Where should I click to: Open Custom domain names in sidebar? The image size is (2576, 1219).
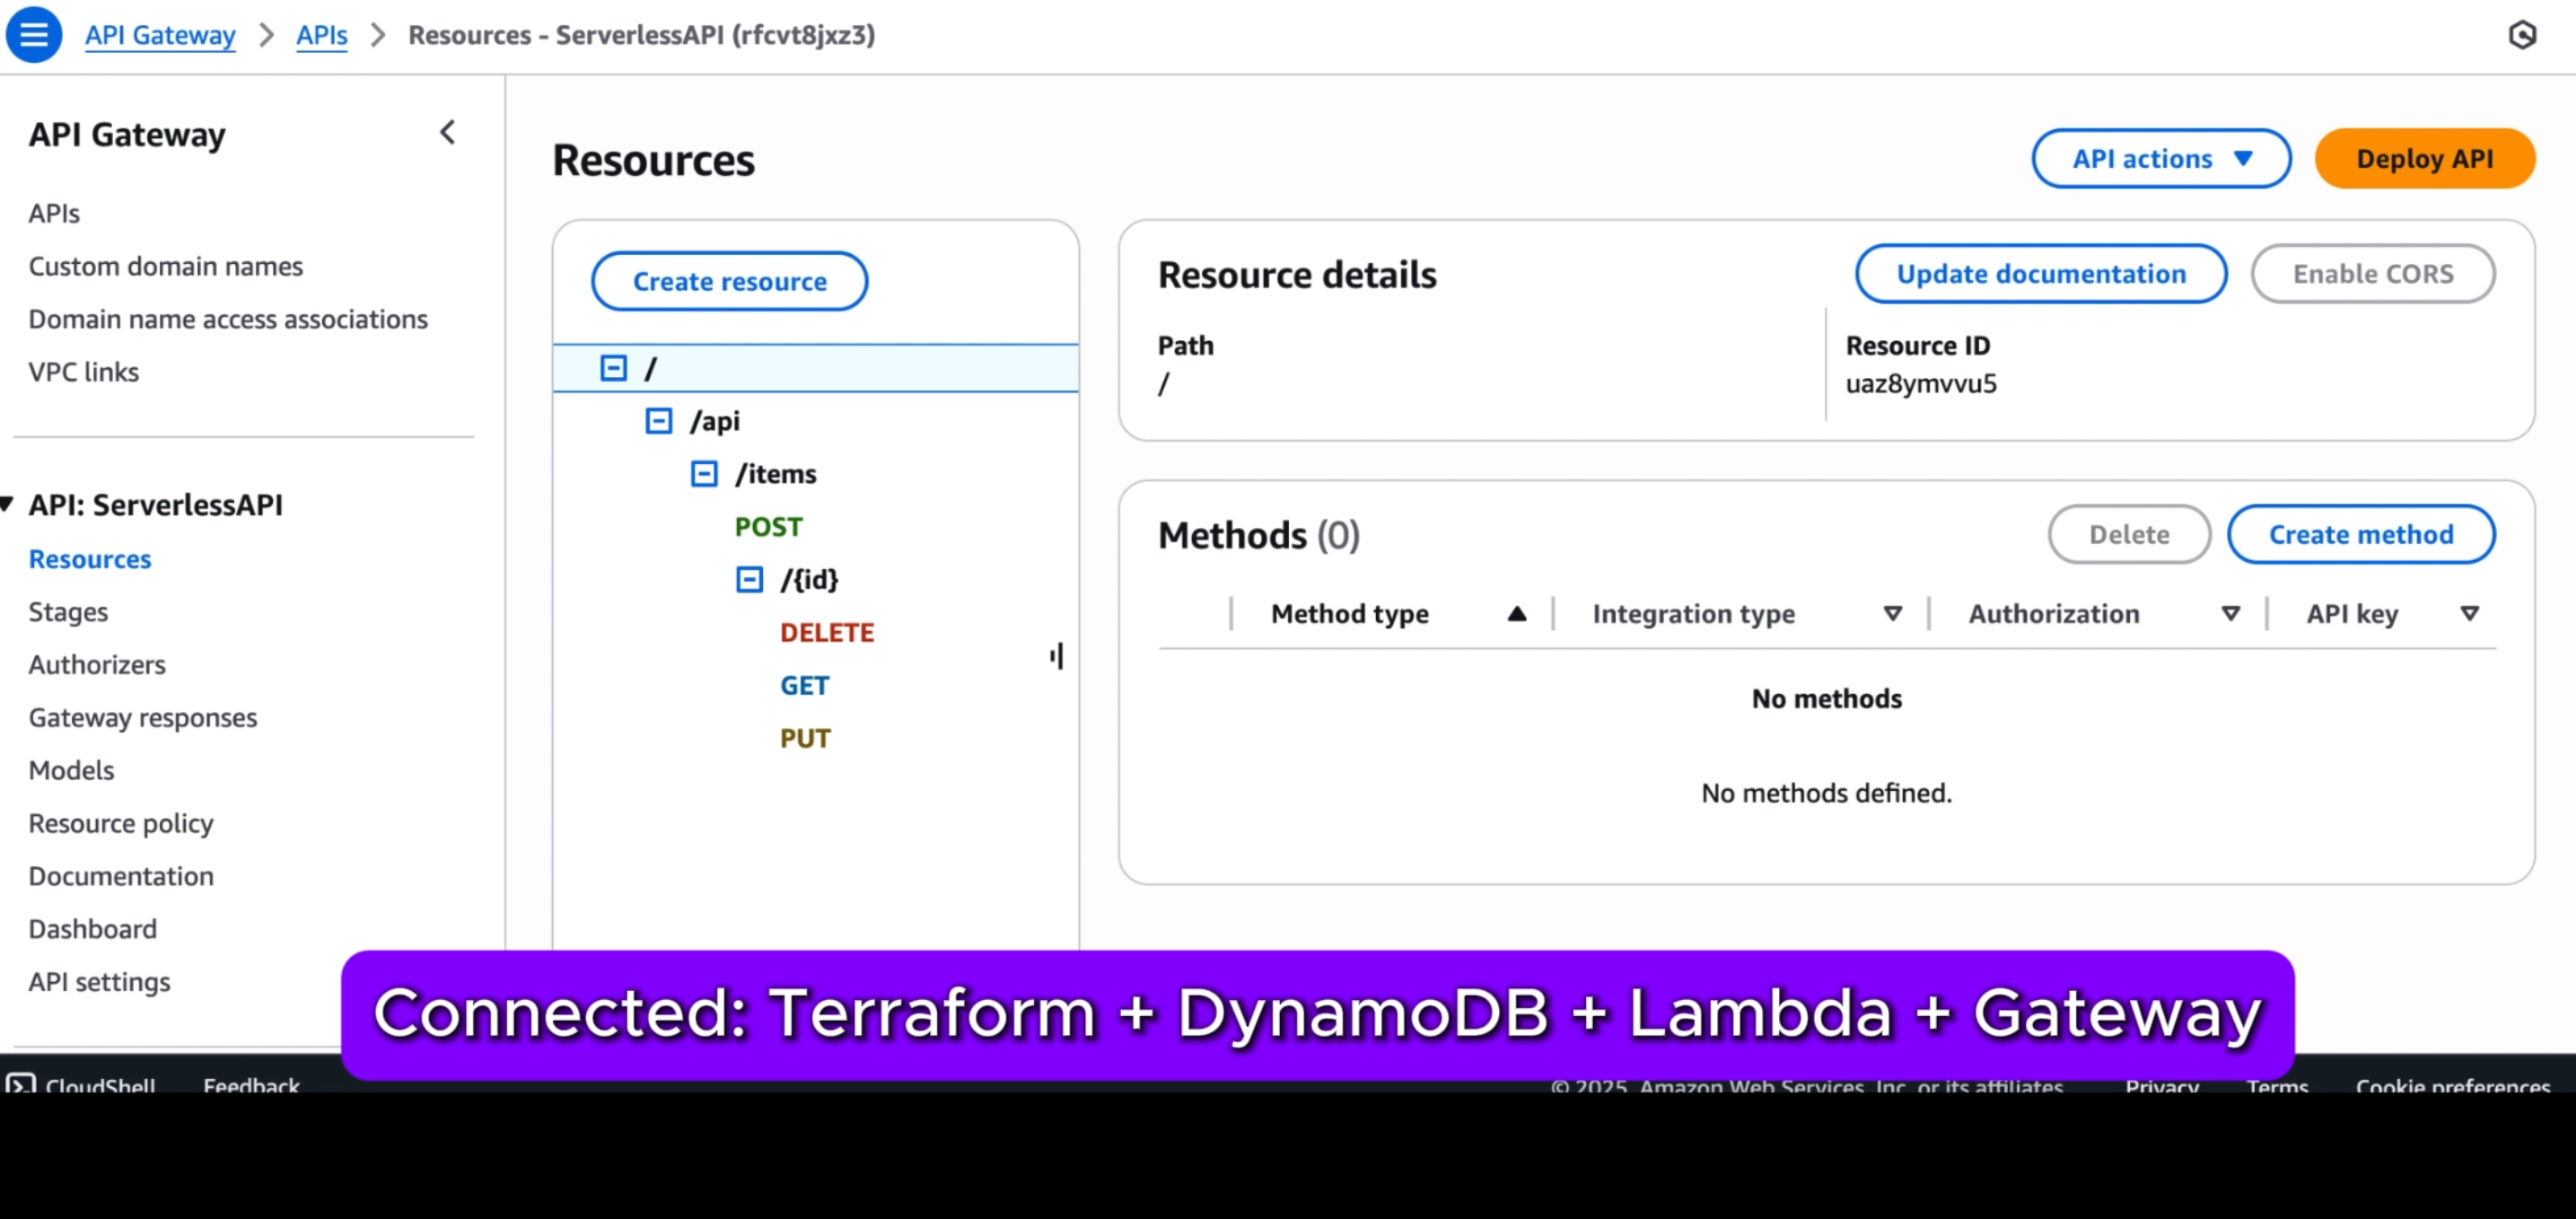[x=165, y=266]
